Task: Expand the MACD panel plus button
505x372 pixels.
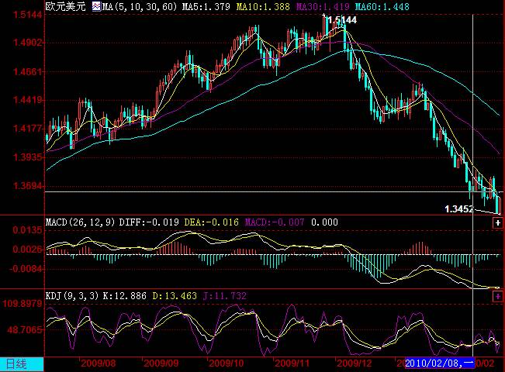Action: pos(497,222)
